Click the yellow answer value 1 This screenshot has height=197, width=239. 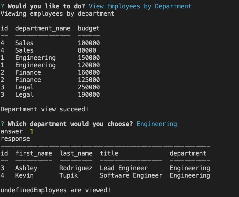[x=32, y=131]
